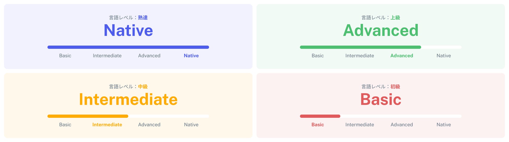
Task: Click Basic label in the blue Native card
Action: click(65, 56)
